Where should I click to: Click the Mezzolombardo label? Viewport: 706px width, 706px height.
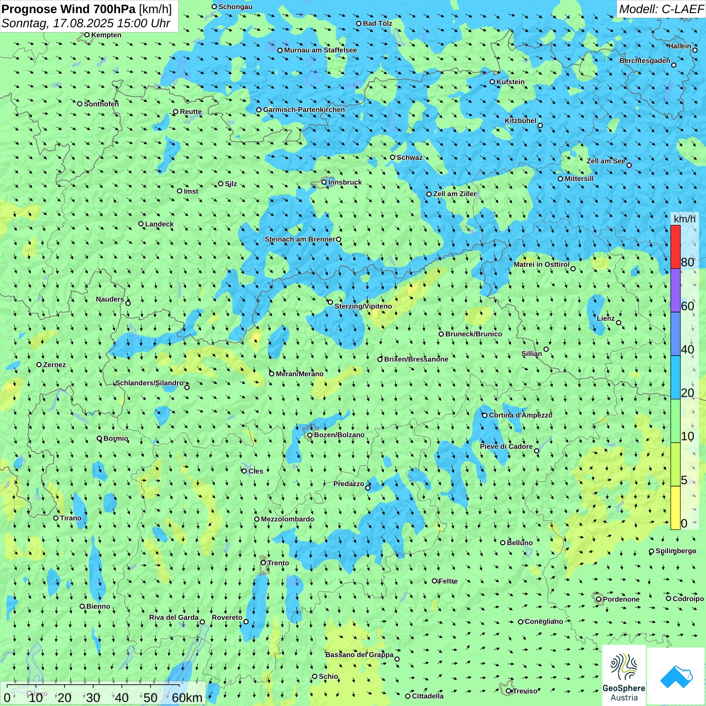coord(287,519)
